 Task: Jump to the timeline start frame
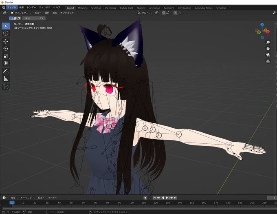pyautogui.click(x=154, y=198)
